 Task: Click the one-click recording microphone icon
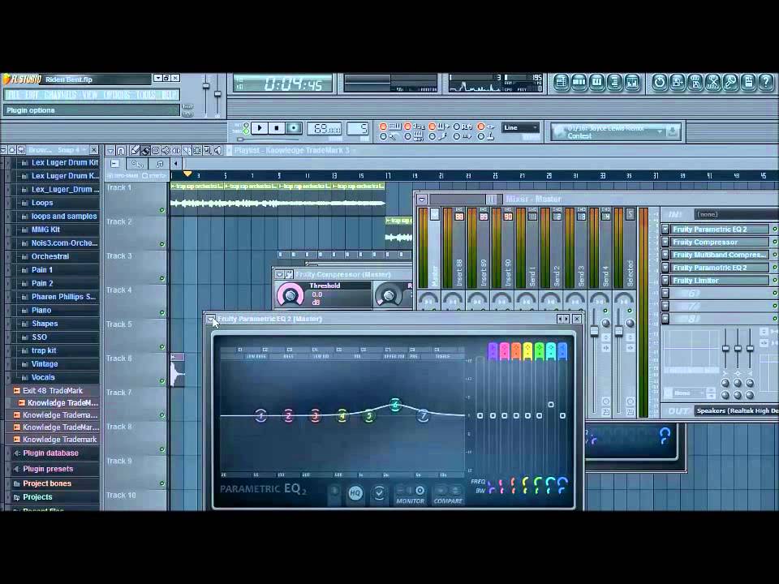731,82
